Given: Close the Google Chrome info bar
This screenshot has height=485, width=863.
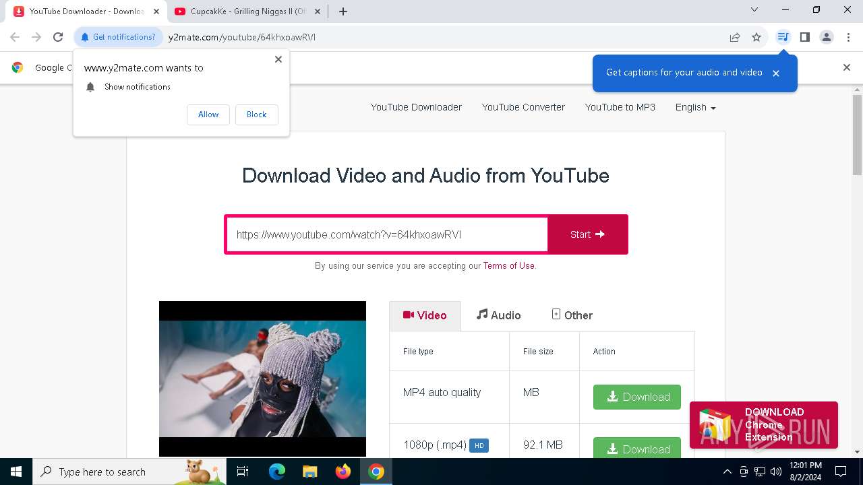Looking at the screenshot, I should (x=847, y=67).
